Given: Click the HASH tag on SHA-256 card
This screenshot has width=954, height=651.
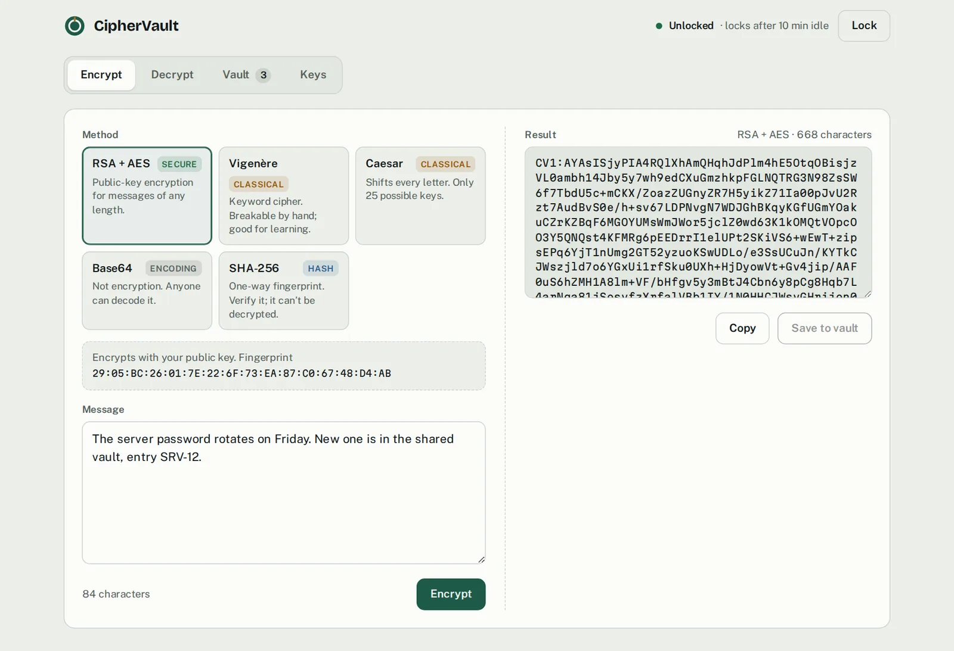Looking at the screenshot, I should click(x=321, y=269).
